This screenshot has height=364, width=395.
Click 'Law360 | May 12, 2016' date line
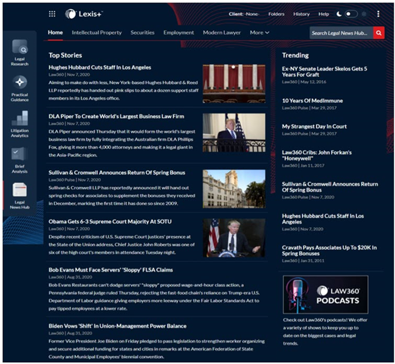[x=304, y=82]
